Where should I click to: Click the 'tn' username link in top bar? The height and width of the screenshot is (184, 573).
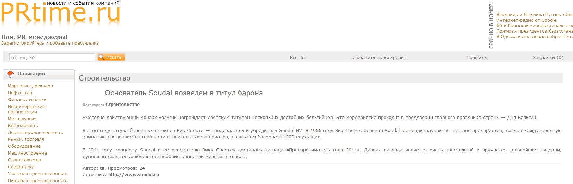coord(302,57)
